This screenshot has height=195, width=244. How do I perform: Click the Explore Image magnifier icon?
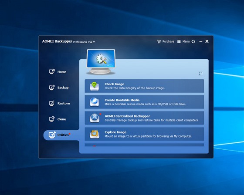tap(95, 134)
